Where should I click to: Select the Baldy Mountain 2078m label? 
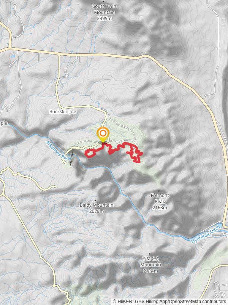pyautogui.click(x=97, y=208)
